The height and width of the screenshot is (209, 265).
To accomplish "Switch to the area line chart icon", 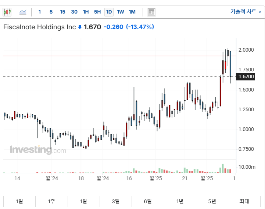I will tap(23, 12).
